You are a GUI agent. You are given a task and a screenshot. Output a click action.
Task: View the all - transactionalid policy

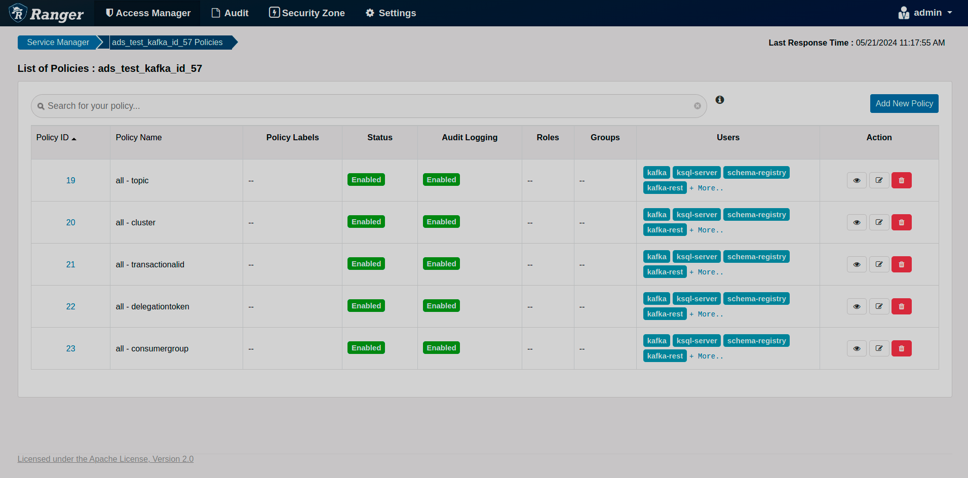pyautogui.click(x=857, y=264)
